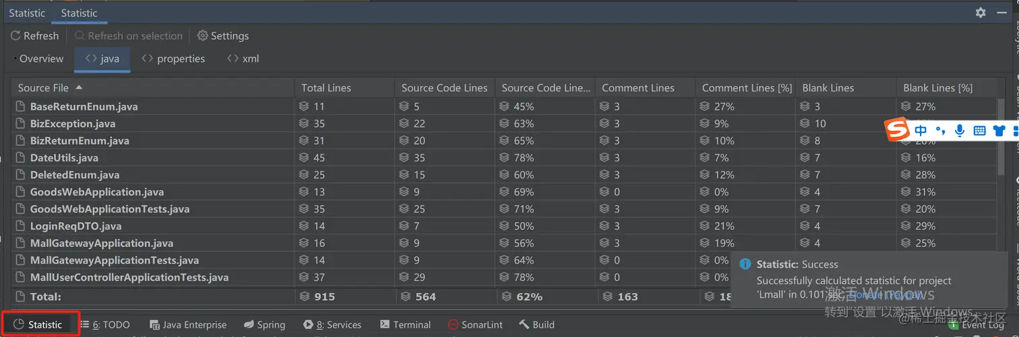Click the Refresh button

click(34, 36)
